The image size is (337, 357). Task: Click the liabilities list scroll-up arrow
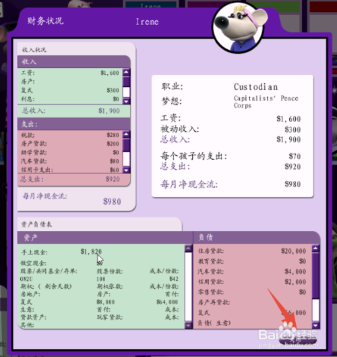pyautogui.click(x=315, y=248)
